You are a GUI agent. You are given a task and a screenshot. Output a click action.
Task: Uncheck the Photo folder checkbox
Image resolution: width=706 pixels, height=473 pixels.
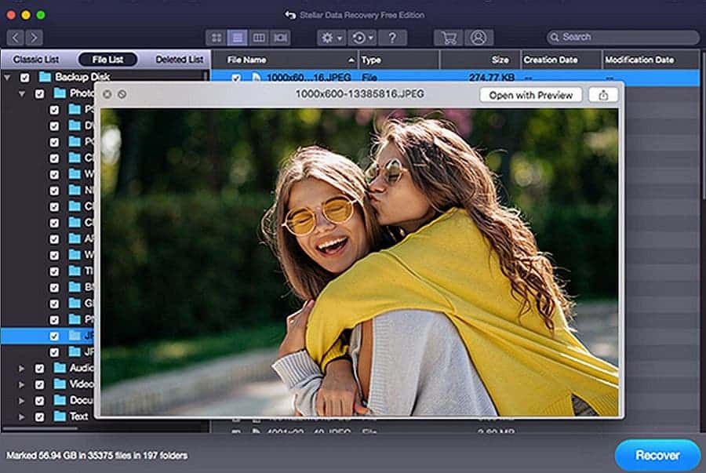pyautogui.click(x=40, y=93)
